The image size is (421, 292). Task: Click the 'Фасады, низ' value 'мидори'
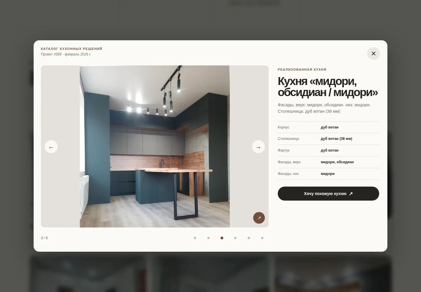(327, 174)
